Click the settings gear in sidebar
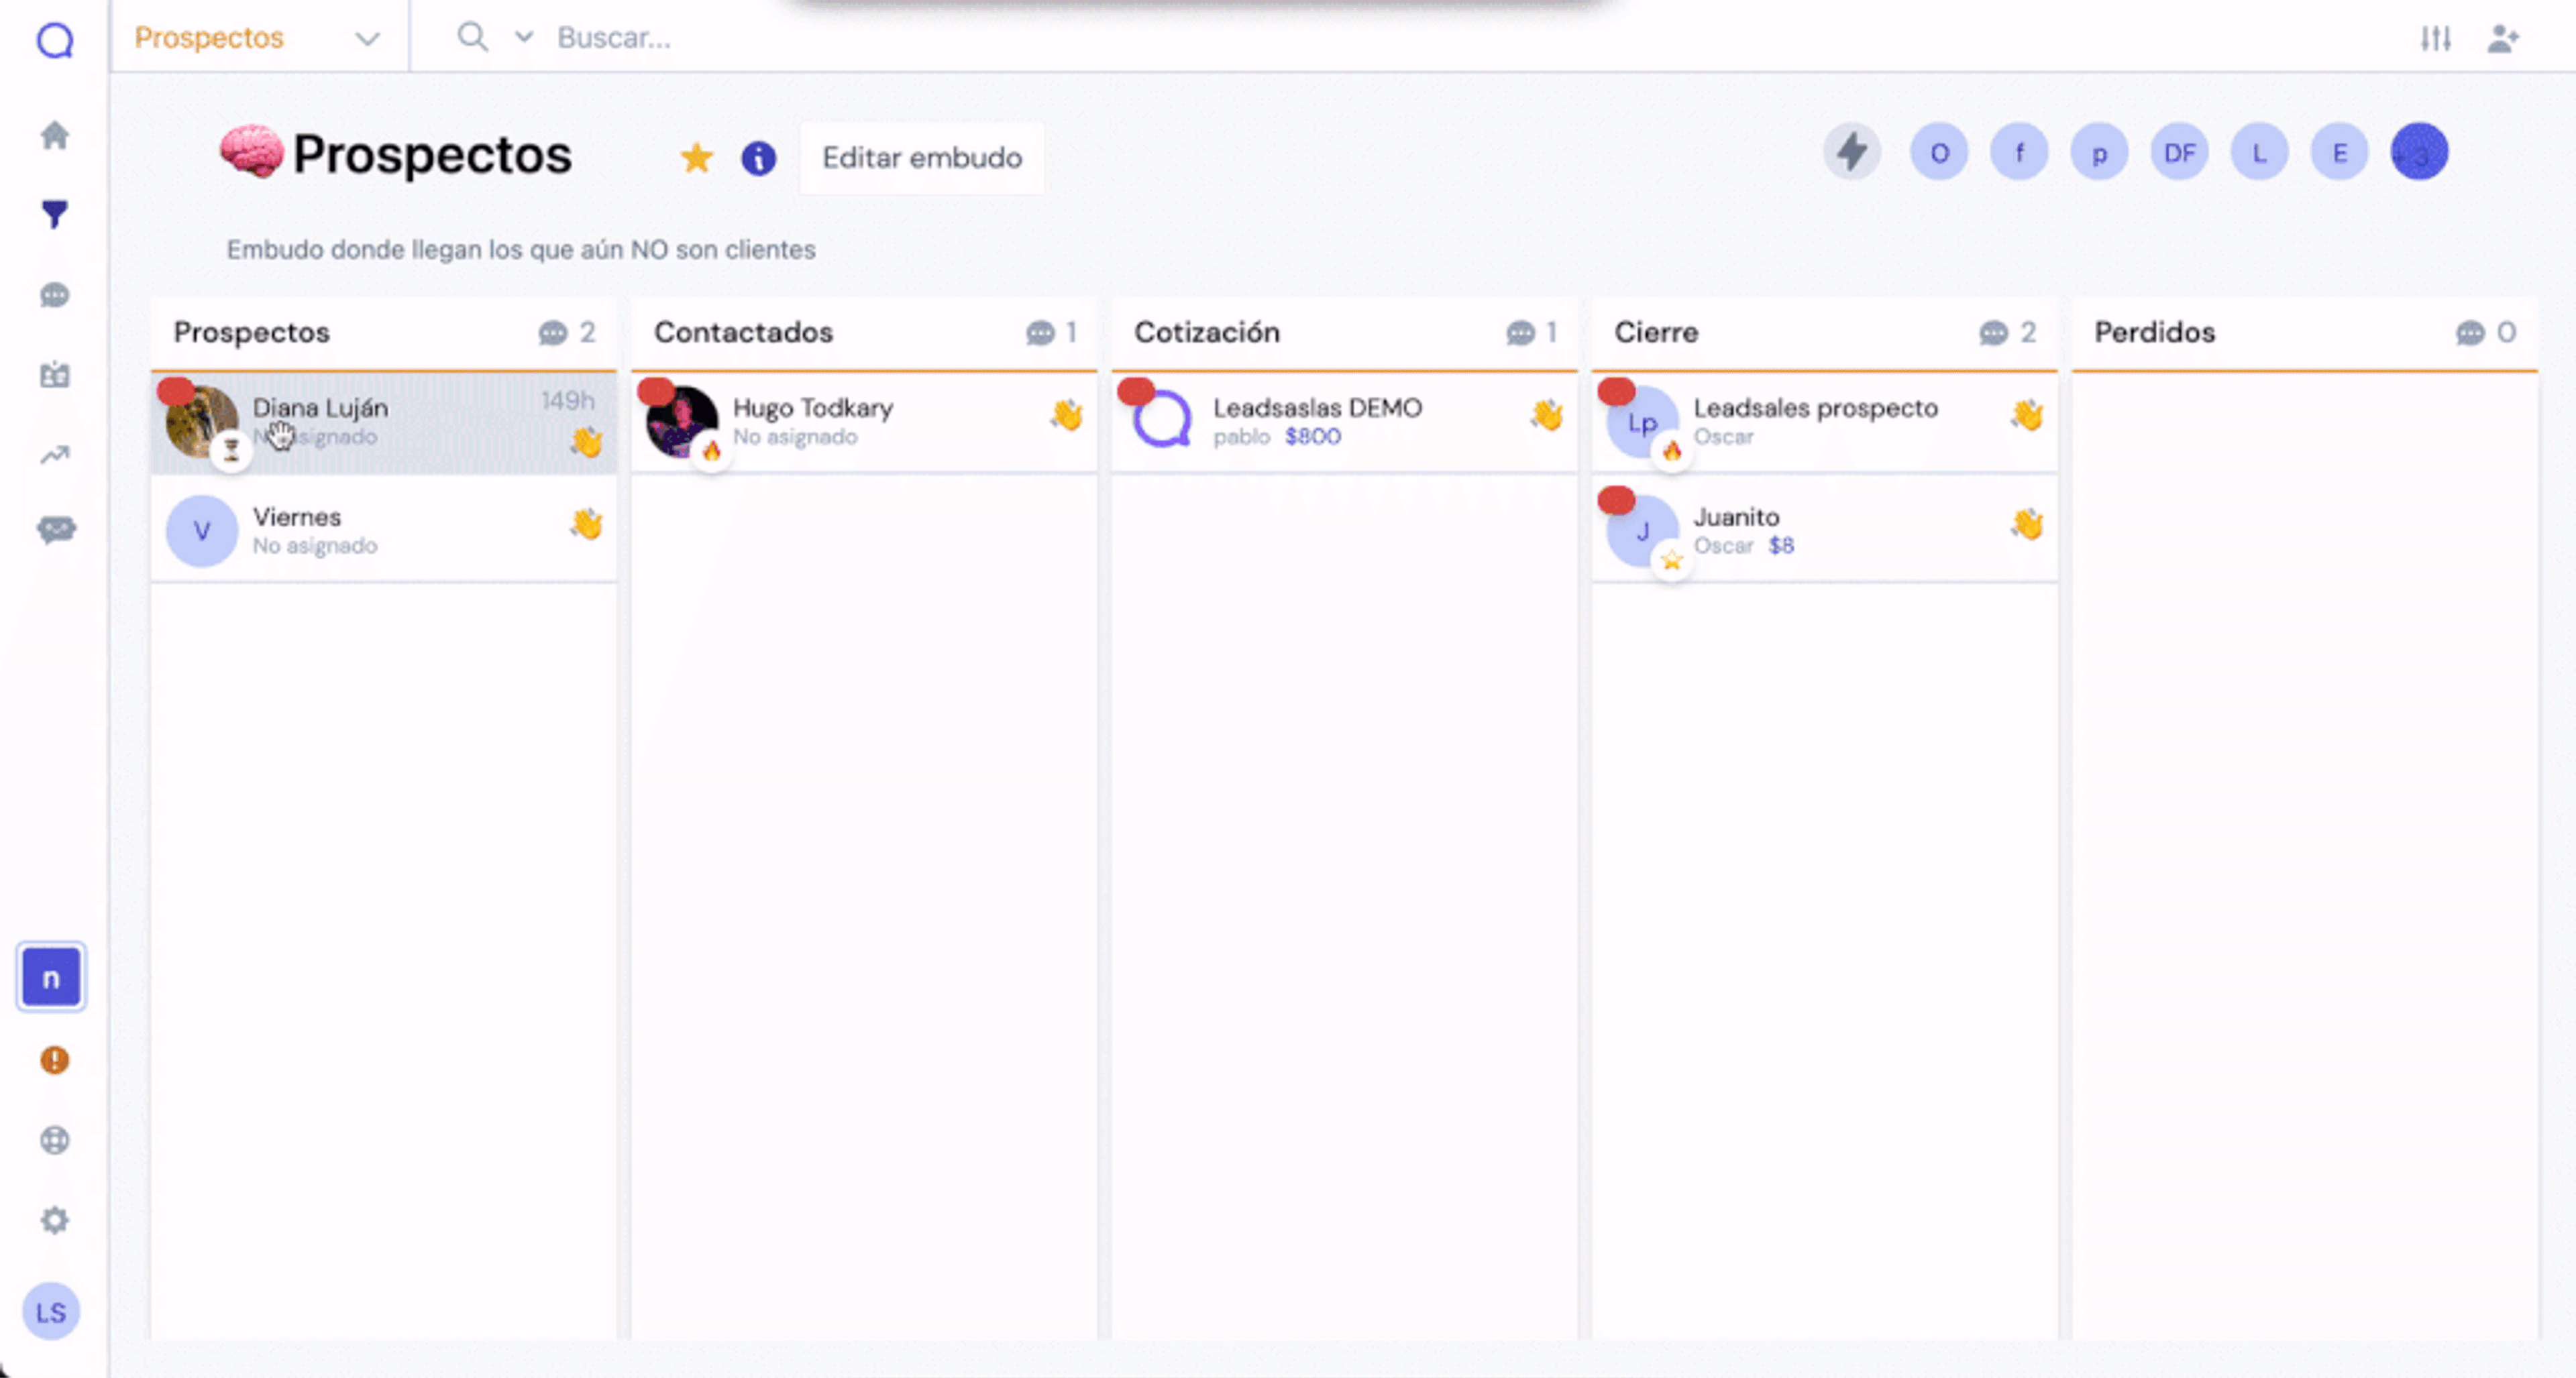 [55, 1220]
